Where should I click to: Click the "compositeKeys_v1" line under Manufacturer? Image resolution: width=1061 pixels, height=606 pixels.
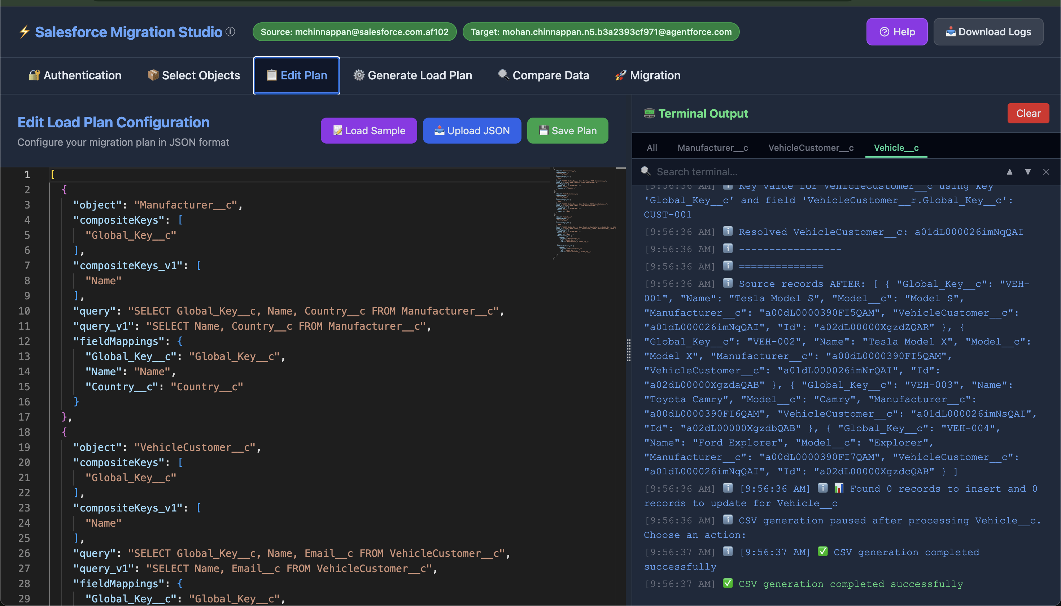click(x=137, y=265)
